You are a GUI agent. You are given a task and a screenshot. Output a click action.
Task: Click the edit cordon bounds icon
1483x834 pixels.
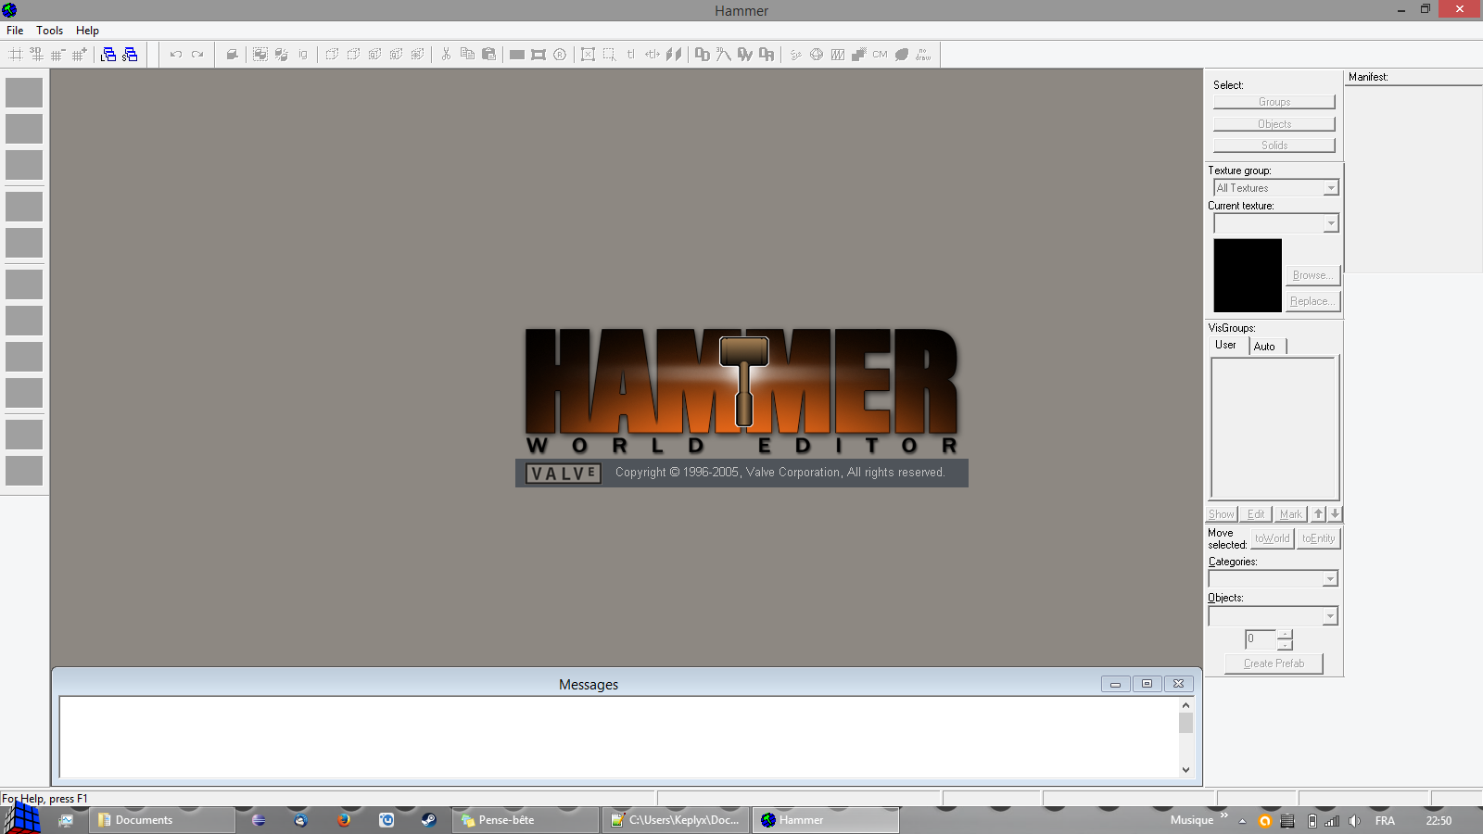click(539, 55)
